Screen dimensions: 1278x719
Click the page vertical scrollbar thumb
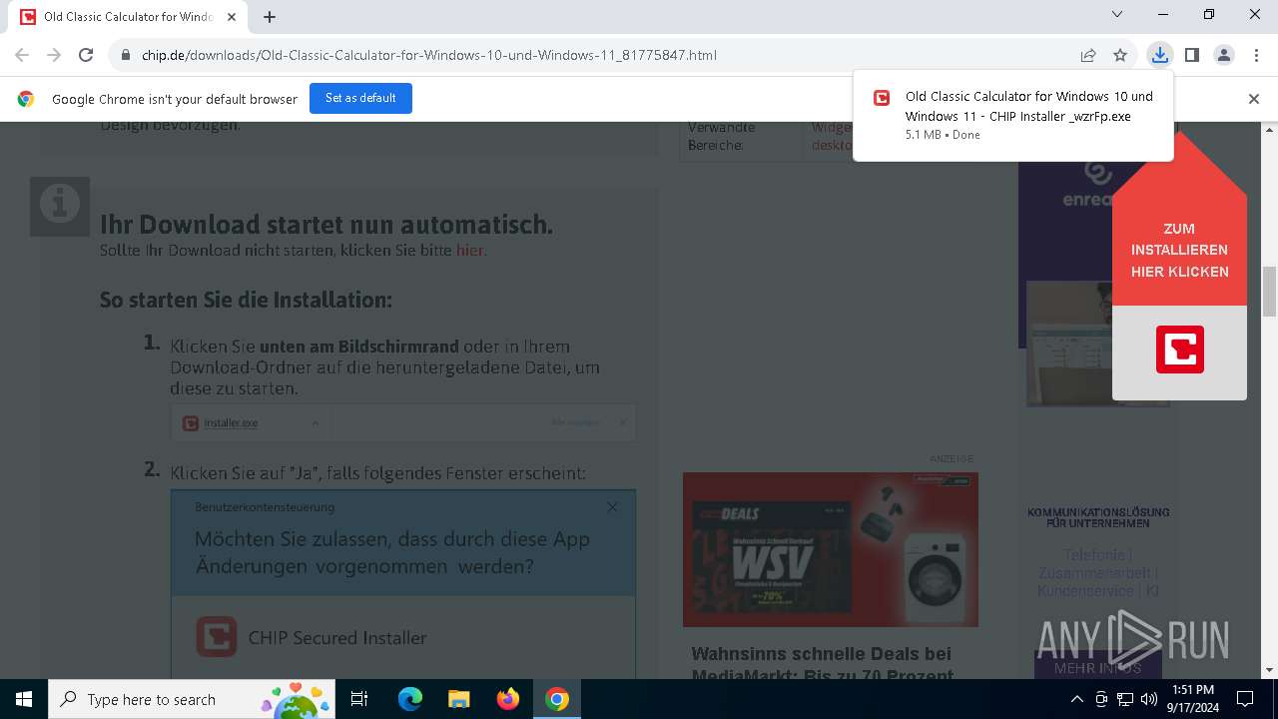tap(1270, 292)
